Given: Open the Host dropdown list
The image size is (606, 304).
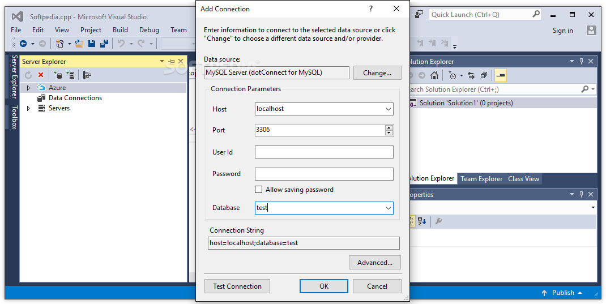Looking at the screenshot, I should (x=389, y=109).
